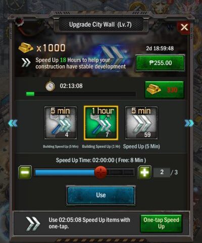Tap the One-tap Speed Up button
Viewport: 202px width, 243px height.
click(x=161, y=223)
